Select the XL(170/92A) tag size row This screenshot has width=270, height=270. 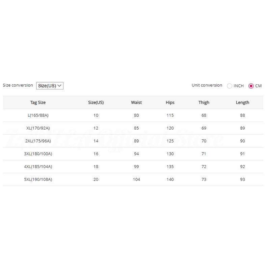pos(38,128)
